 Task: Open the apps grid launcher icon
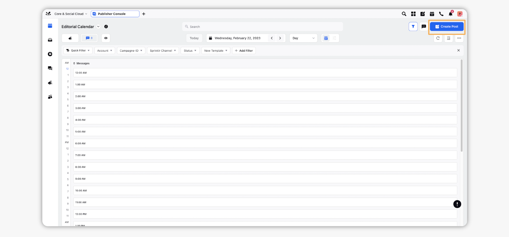413,14
